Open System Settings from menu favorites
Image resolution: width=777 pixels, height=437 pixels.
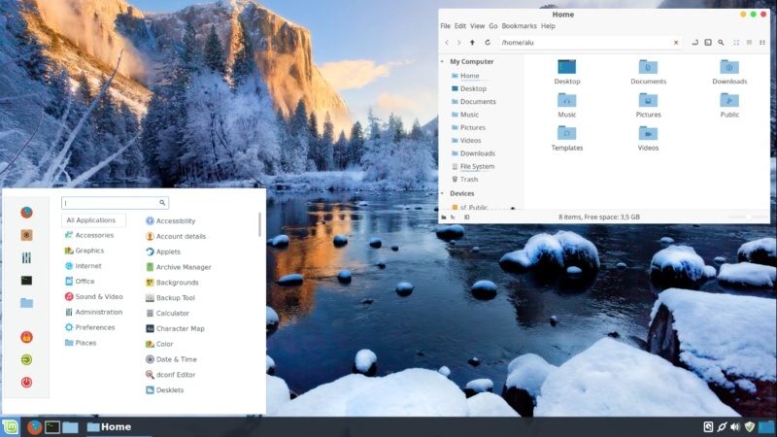27,257
